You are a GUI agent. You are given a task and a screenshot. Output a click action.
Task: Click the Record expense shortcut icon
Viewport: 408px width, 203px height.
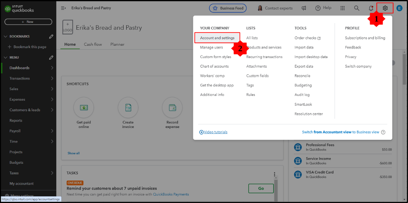point(172,107)
